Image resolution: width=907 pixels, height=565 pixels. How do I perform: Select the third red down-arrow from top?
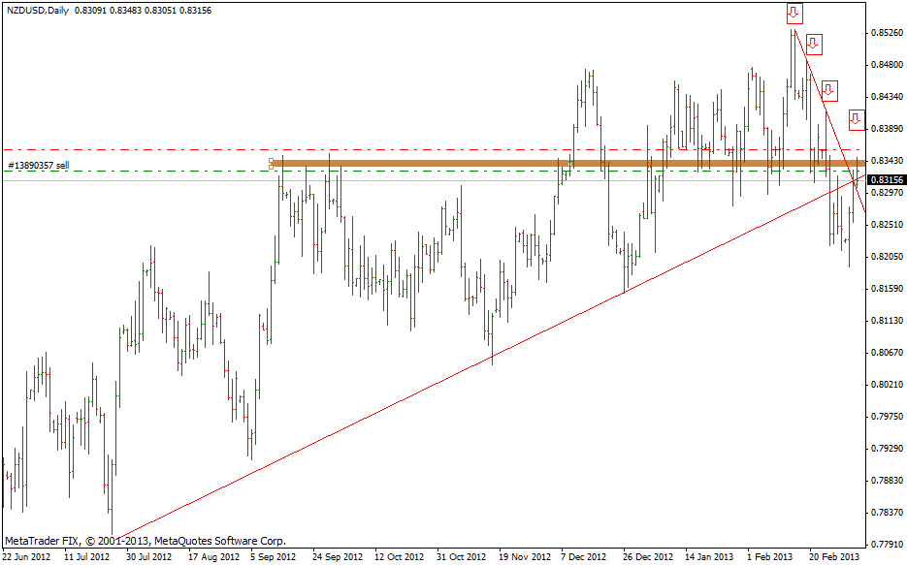[829, 90]
